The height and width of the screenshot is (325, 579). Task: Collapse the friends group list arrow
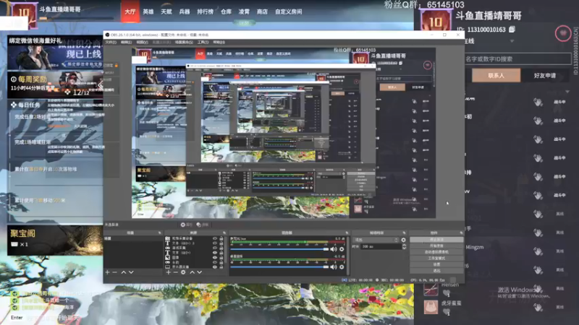[567, 92]
